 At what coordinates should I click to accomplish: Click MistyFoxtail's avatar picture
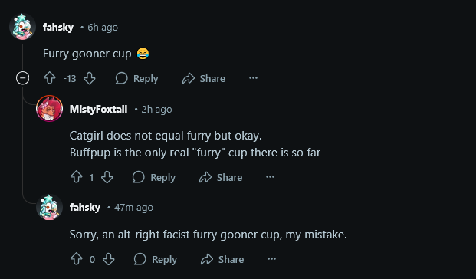49,109
